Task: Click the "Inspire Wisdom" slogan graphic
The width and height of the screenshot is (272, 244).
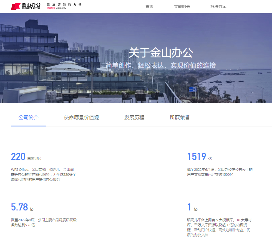Action: click(x=64, y=6)
